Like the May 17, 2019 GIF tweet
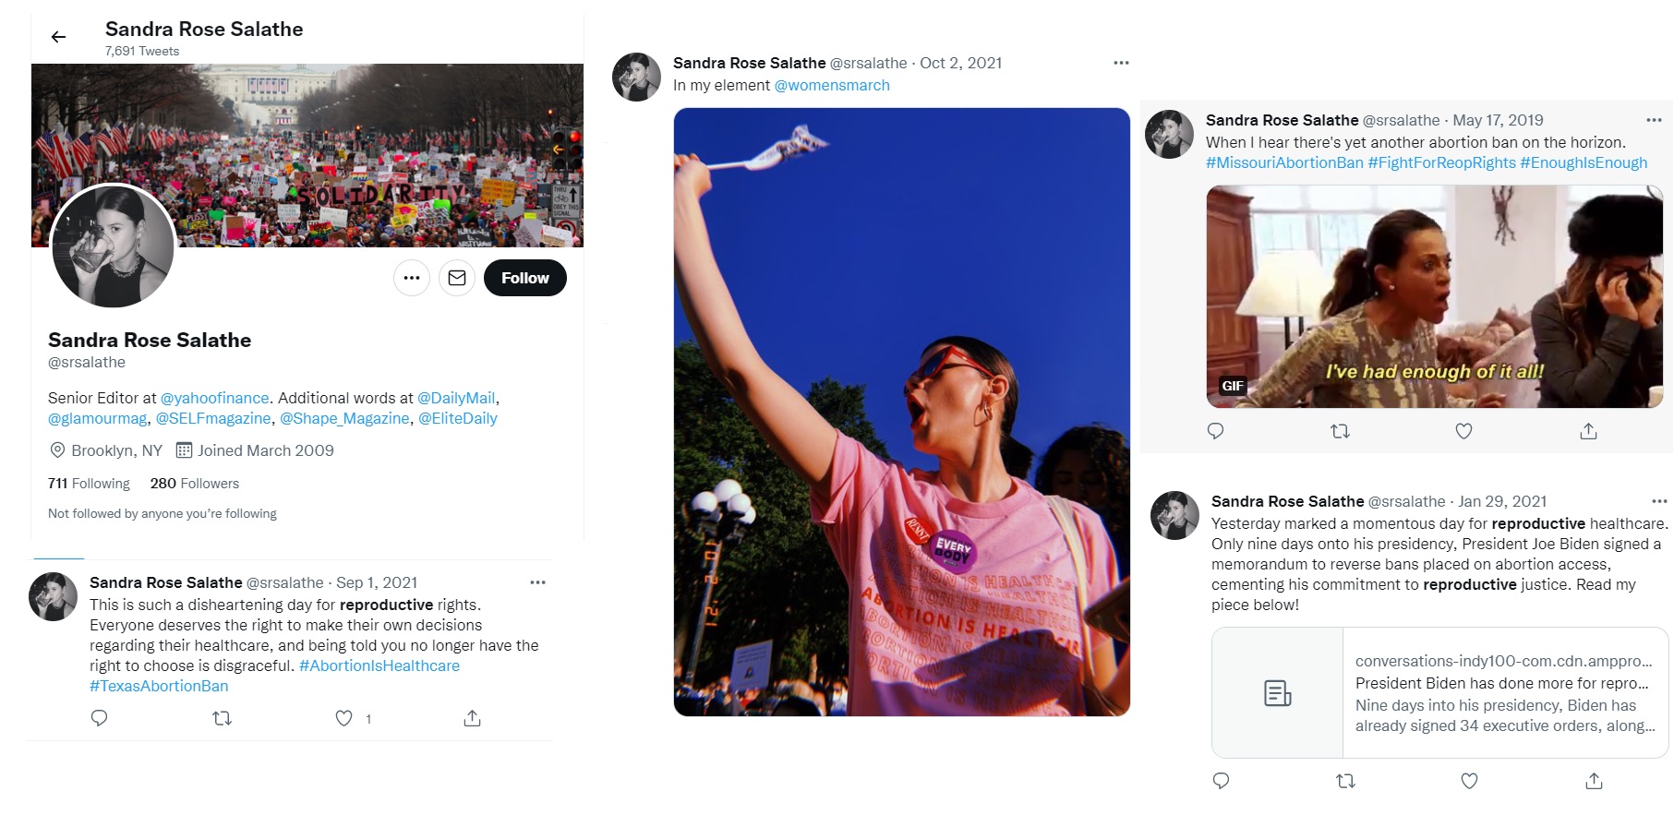The width and height of the screenshot is (1674, 815). [1463, 431]
